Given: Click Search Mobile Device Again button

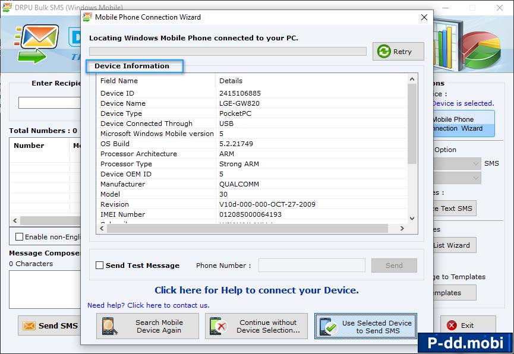Looking at the screenshot, I should click(x=147, y=326).
